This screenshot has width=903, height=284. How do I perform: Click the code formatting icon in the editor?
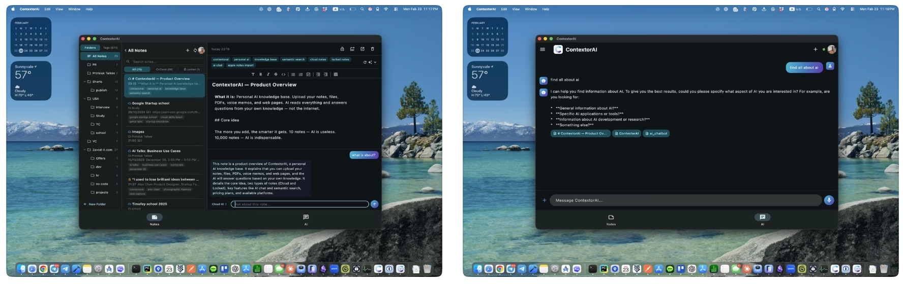pos(283,75)
